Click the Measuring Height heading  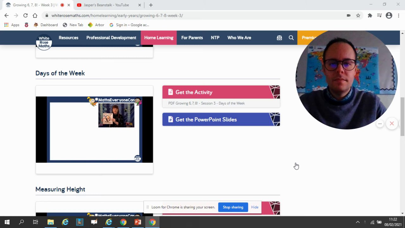point(60,189)
